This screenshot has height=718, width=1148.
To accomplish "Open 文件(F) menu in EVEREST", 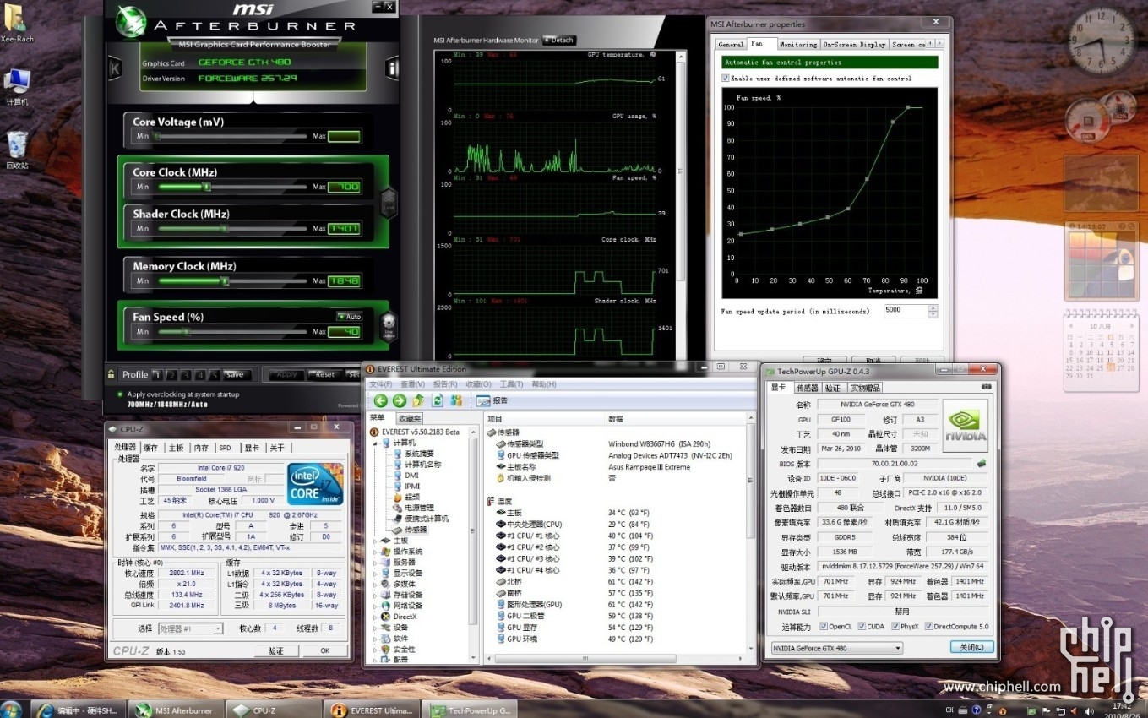I will pyautogui.click(x=381, y=384).
